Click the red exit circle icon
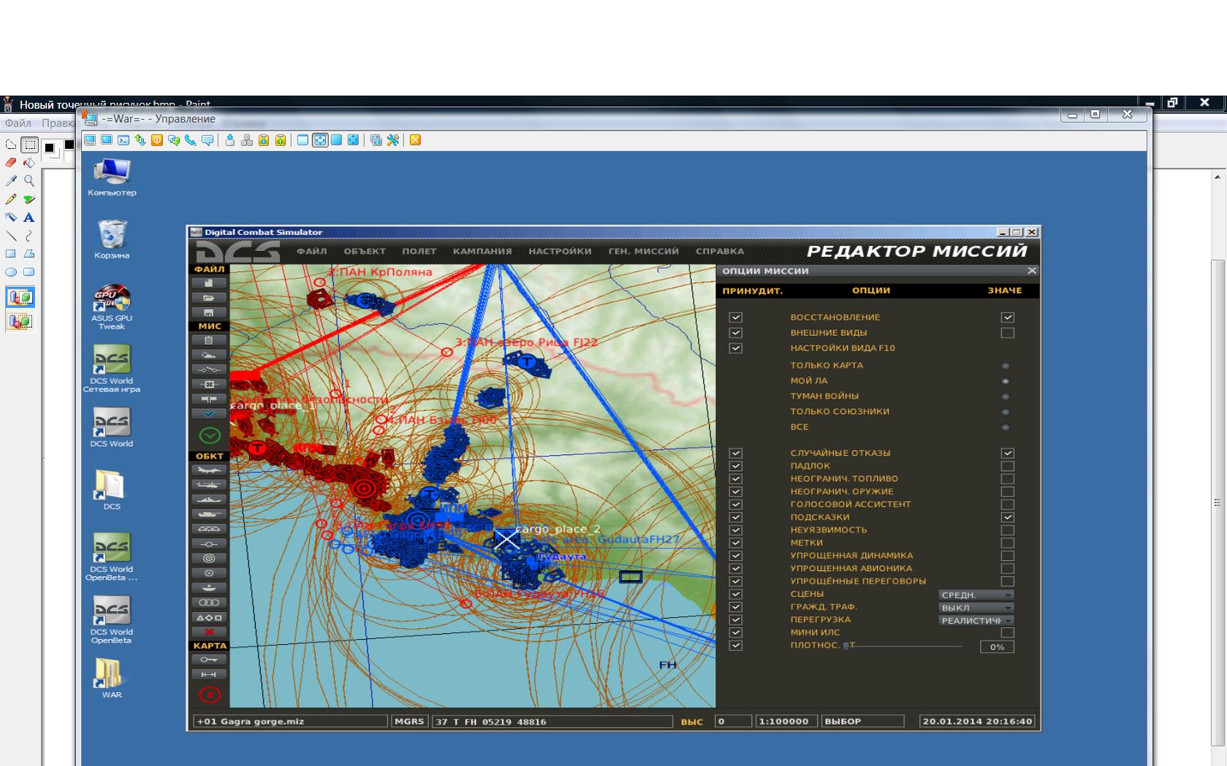 tap(210, 694)
